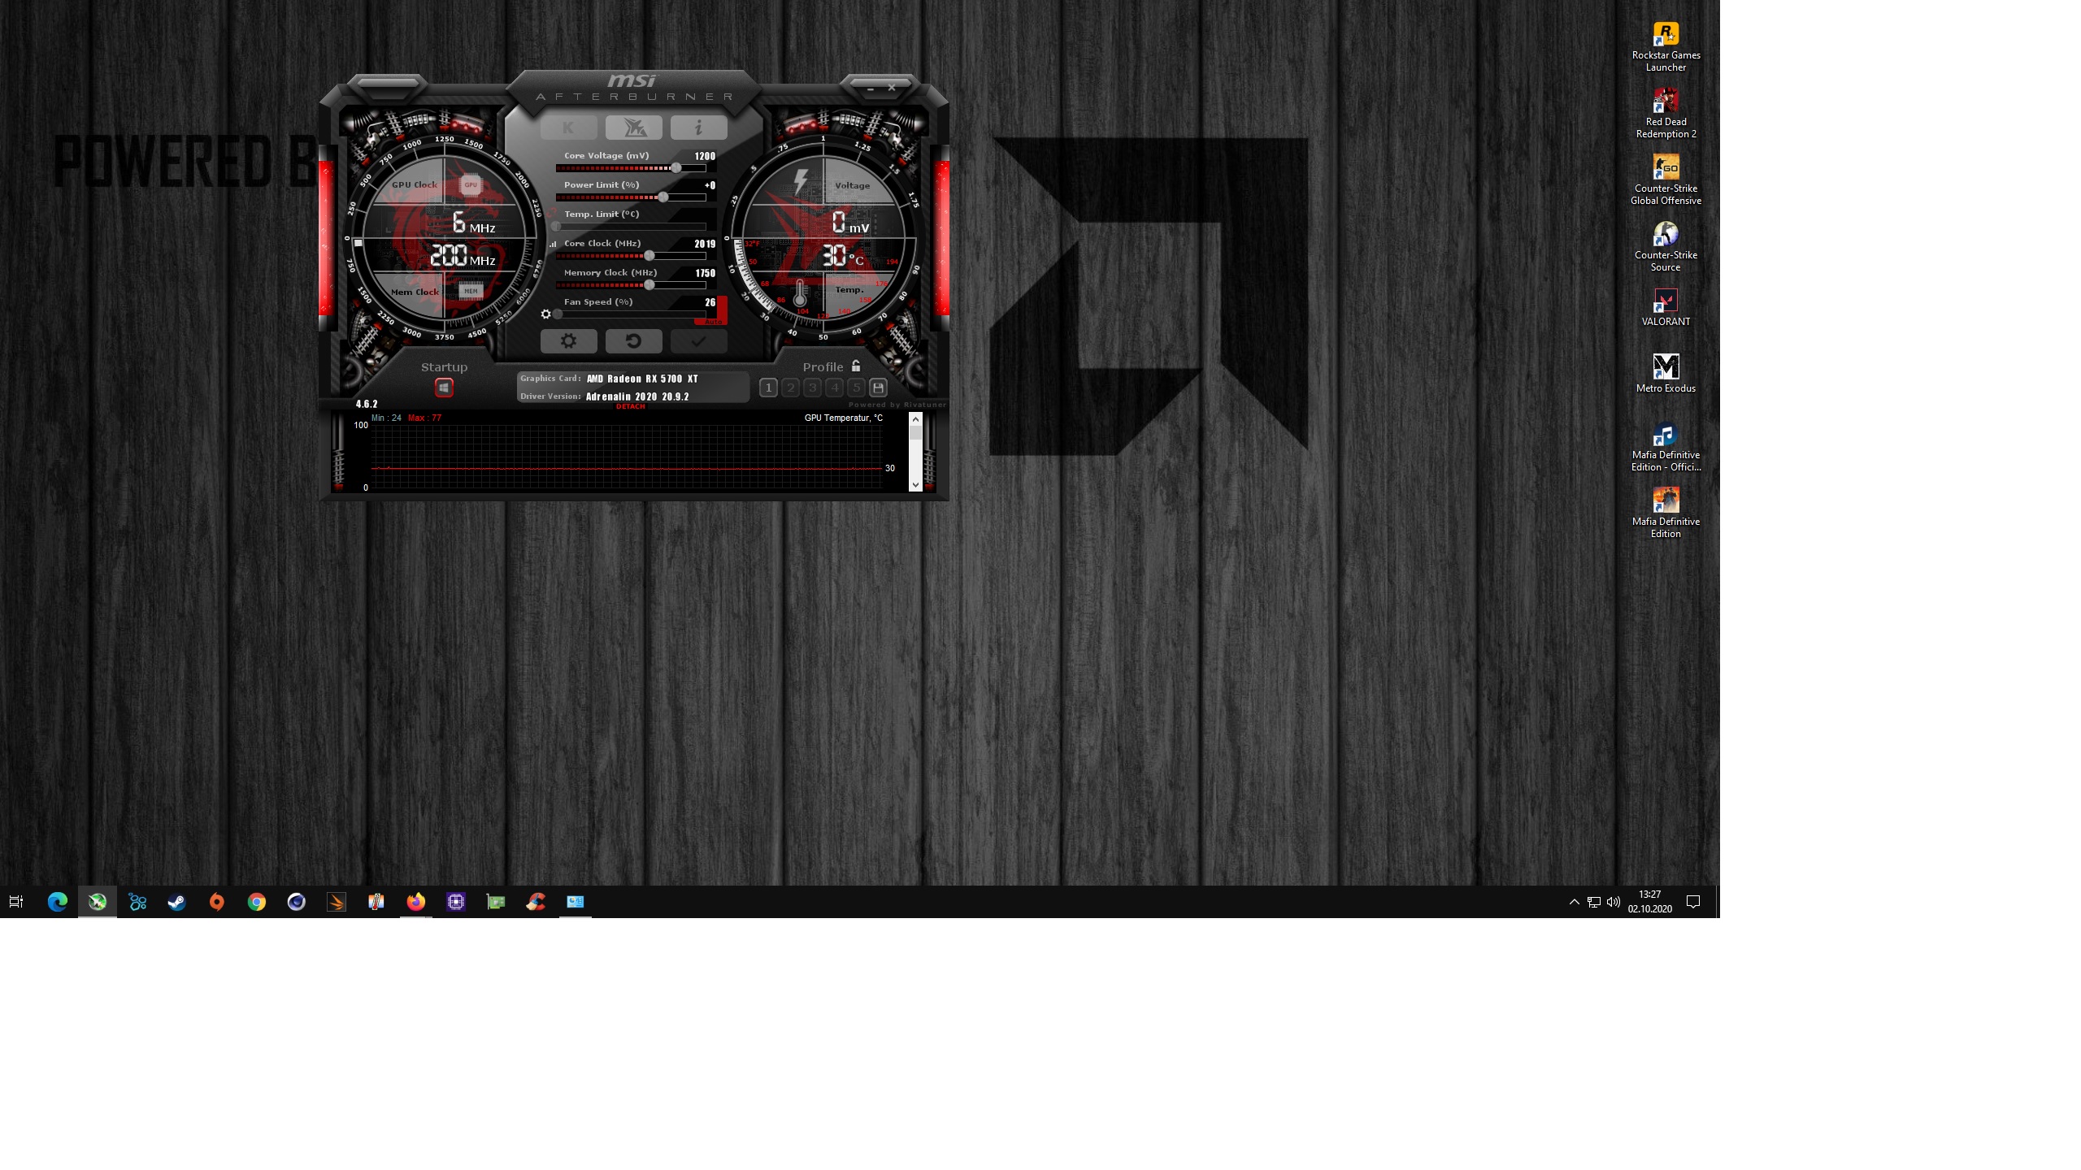Toggle the profile lock padlock
Viewport: 2081px width, 1170px height.
pos(856,366)
